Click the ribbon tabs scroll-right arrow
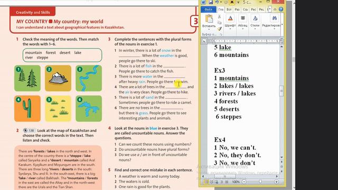 pyautogui.click(x=269, y=9)
